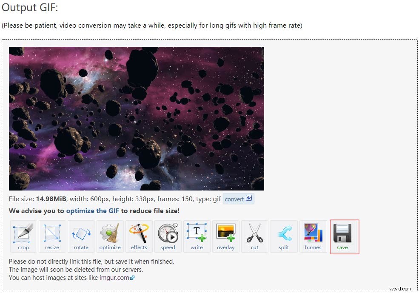Click the convert button
419x293 pixels.
point(235,199)
